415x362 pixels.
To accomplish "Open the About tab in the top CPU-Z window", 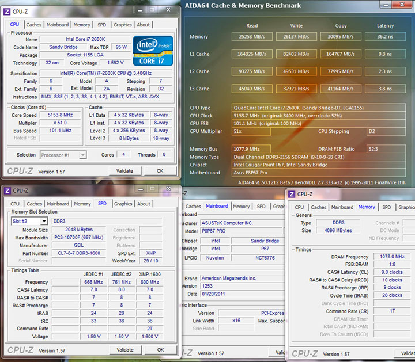I will [143, 25].
